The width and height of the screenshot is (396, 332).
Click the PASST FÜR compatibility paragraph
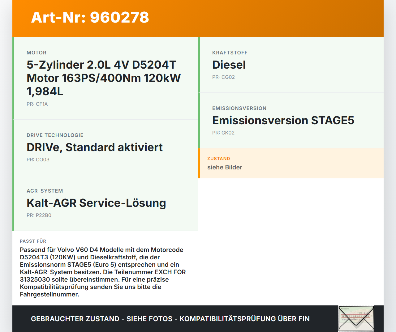point(103,272)
